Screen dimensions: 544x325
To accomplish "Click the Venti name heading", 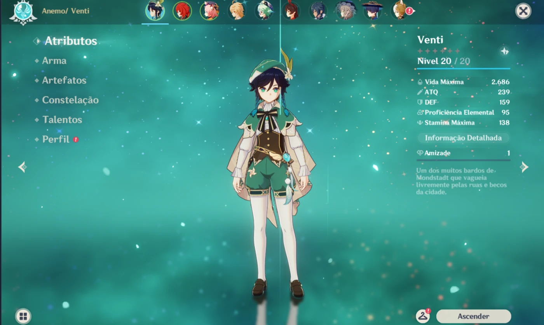I will click(x=430, y=40).
